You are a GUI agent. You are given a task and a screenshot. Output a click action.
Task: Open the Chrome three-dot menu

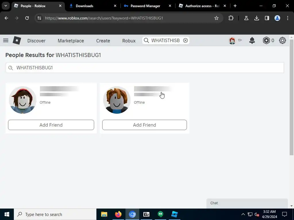tap(288, 18)
